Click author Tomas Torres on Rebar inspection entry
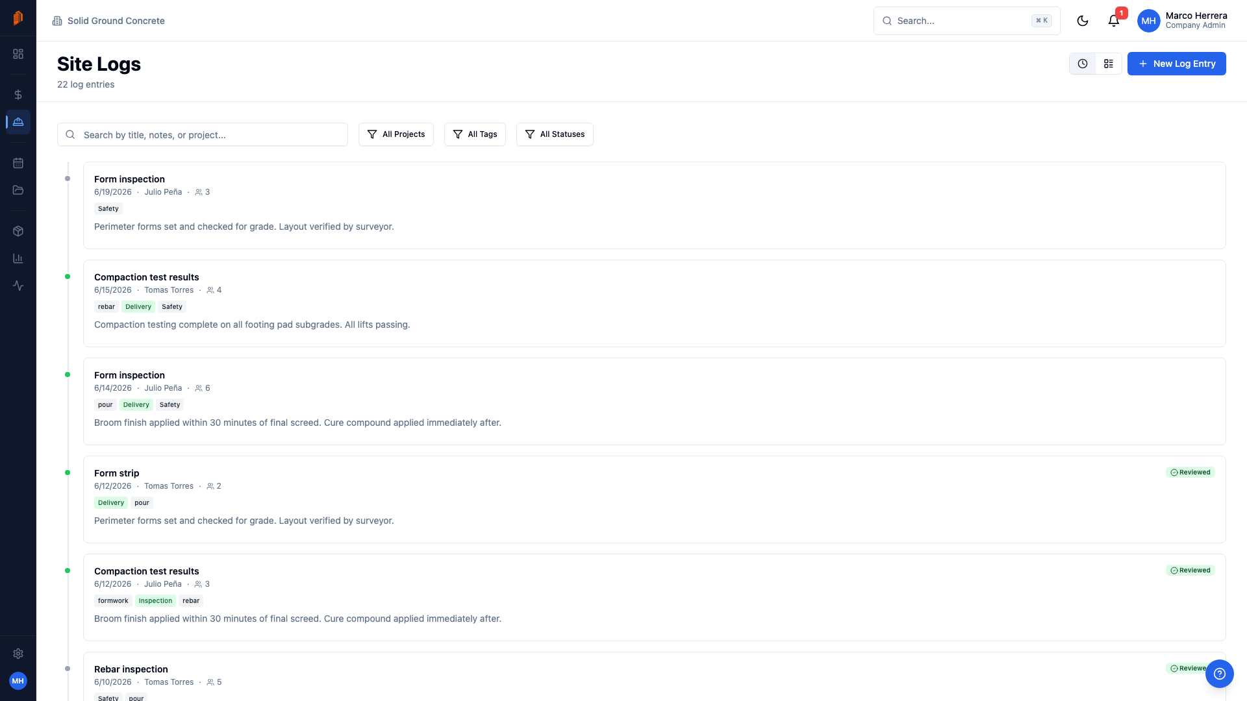The height and width of the screenshot is (701, 1247). point(169,682)
